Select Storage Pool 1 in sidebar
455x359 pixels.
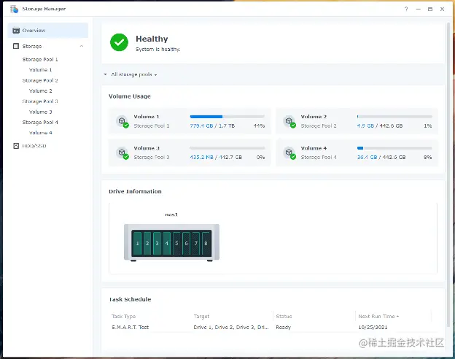[x=40, y=59]
